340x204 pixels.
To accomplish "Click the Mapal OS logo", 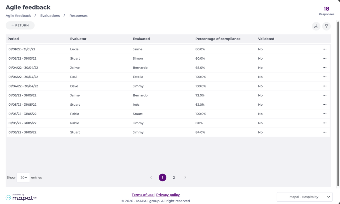I will coord(21,197).
